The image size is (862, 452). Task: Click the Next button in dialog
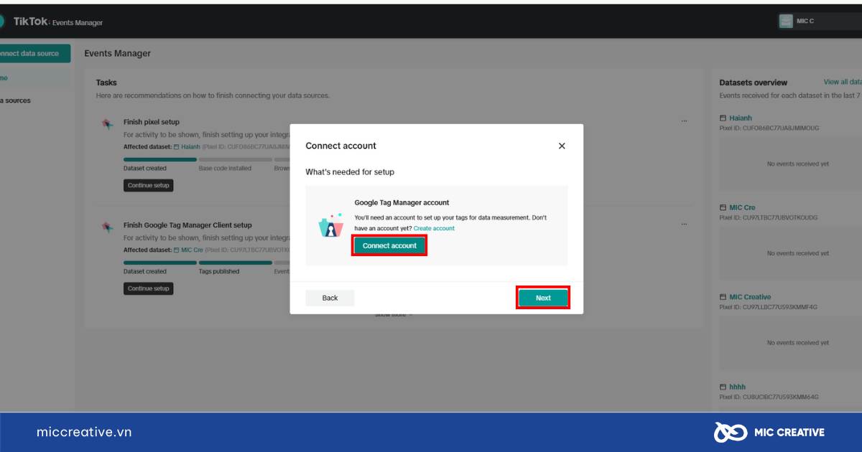(x=543, y=298)
